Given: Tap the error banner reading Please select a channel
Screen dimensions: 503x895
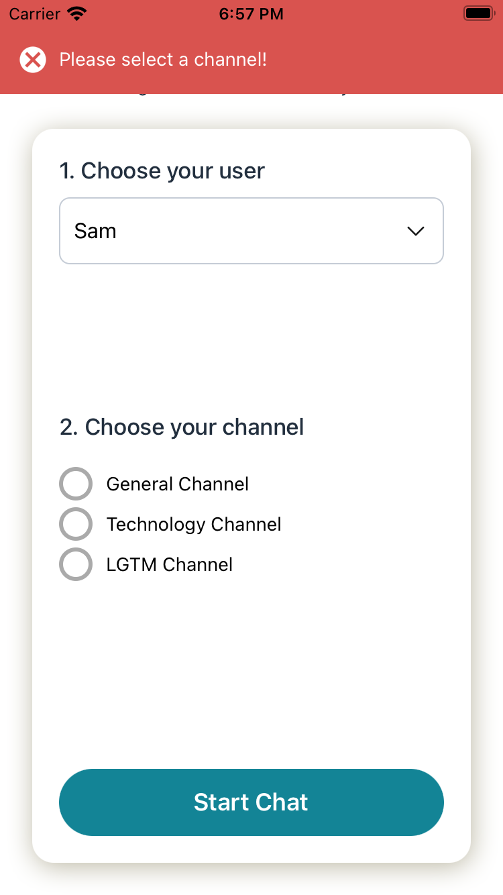Looking at the screenshot, I should 163,60.
